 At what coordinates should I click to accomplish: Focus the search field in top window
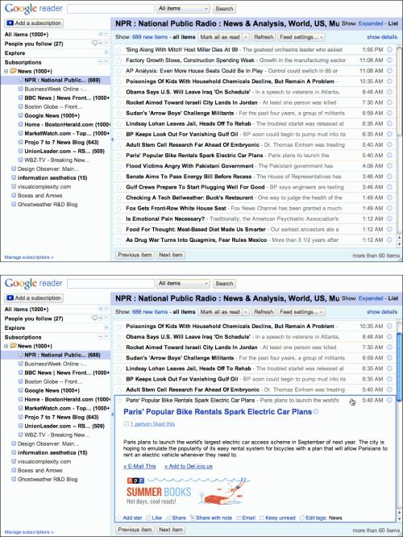pyautogui.click(x=110, y=9)
